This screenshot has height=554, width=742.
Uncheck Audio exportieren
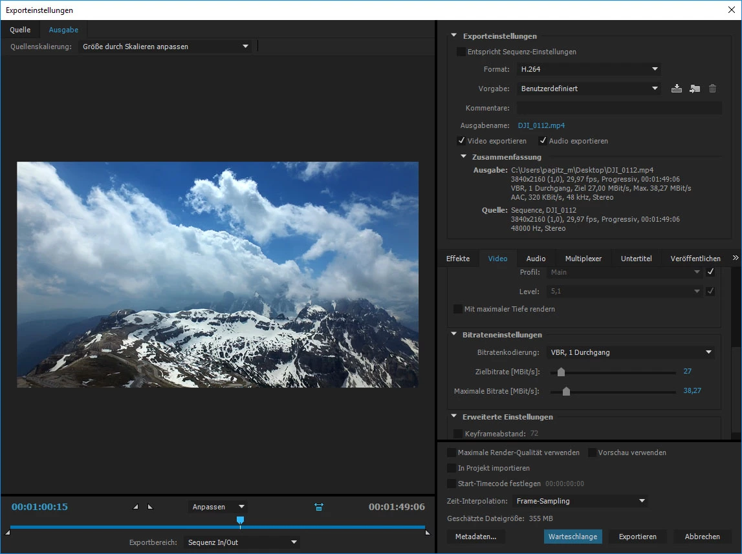coord(542,141)
